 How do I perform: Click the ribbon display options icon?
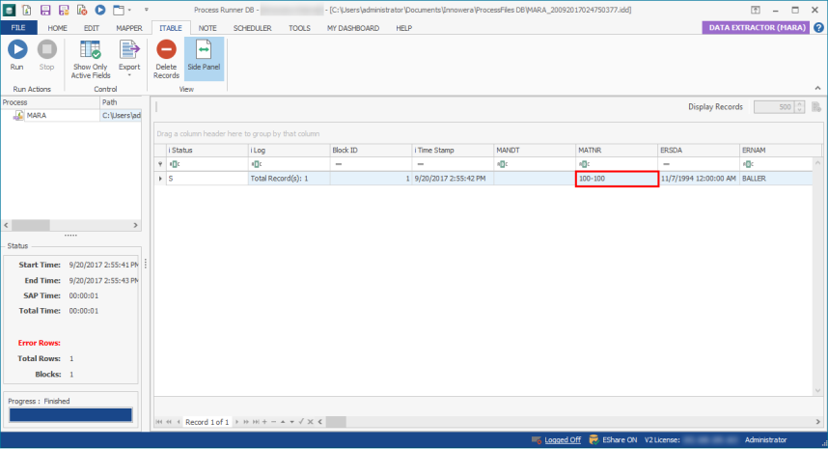(756, 10)
